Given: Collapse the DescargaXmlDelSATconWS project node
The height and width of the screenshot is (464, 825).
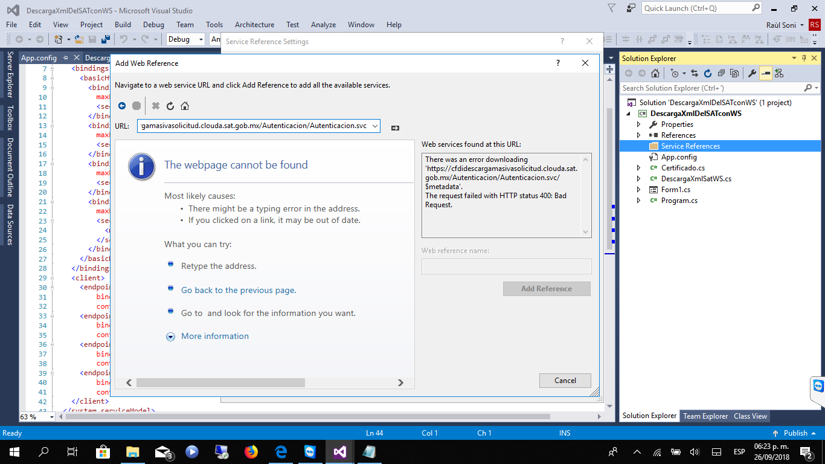Looking at the screenshot, I should 628,114.
